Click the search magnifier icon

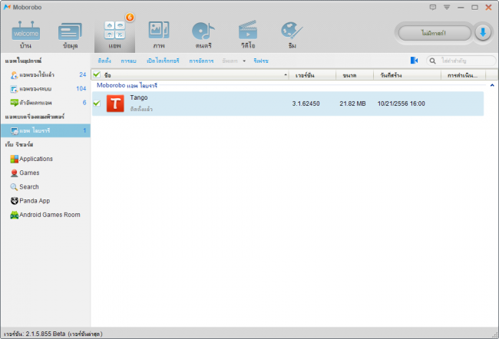coord(432,61)
